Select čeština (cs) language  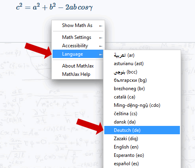coord(142,114)
